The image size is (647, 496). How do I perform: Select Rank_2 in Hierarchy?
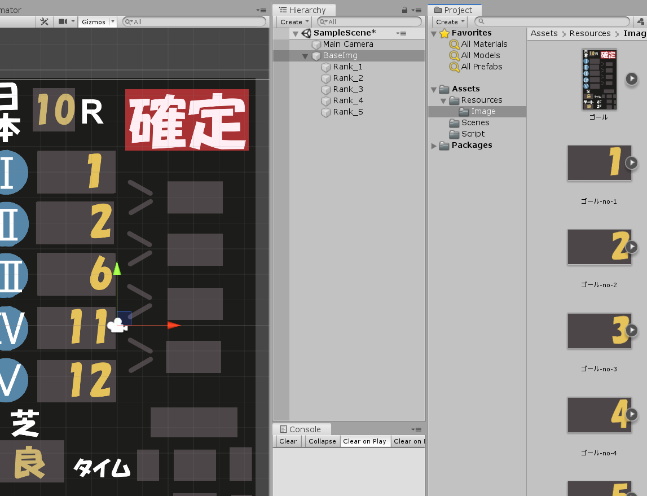point(348,78)
